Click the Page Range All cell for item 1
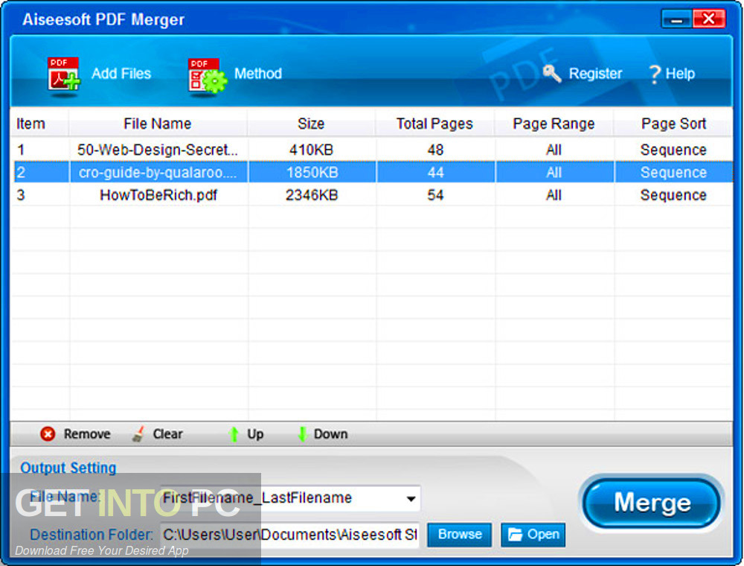Screen dimensions: 744x566 pyautogui.click(x=554, y=150)
